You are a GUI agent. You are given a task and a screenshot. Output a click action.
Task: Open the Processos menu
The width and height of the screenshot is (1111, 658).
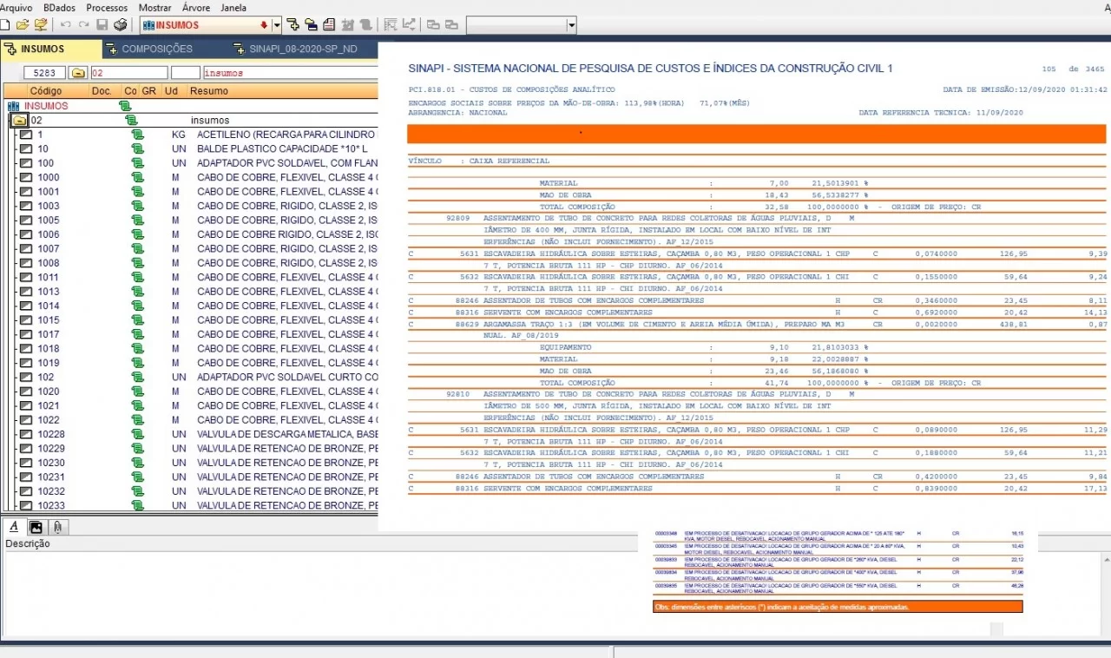point(107,7)
